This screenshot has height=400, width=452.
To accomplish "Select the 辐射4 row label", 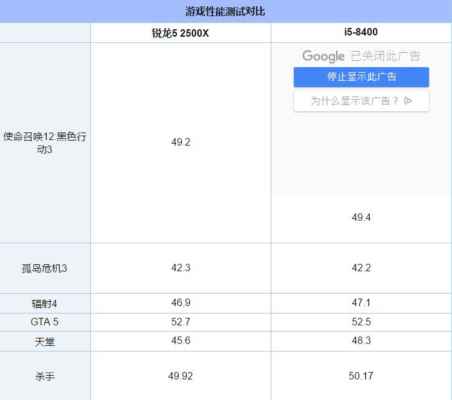I will (45, 304).
